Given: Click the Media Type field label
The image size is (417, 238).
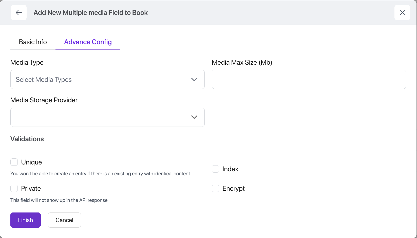Looking at the screenshot, I should (27, 62).
